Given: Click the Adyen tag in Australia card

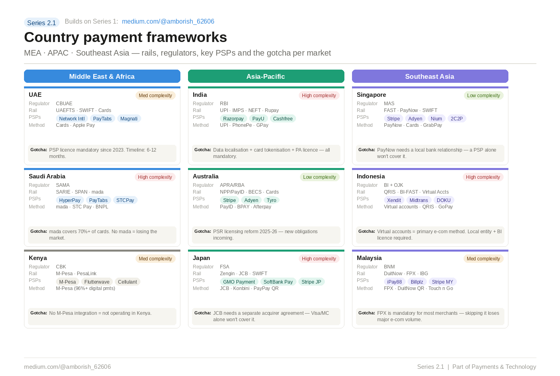Looking at the screenshot, I should (251, 200).
